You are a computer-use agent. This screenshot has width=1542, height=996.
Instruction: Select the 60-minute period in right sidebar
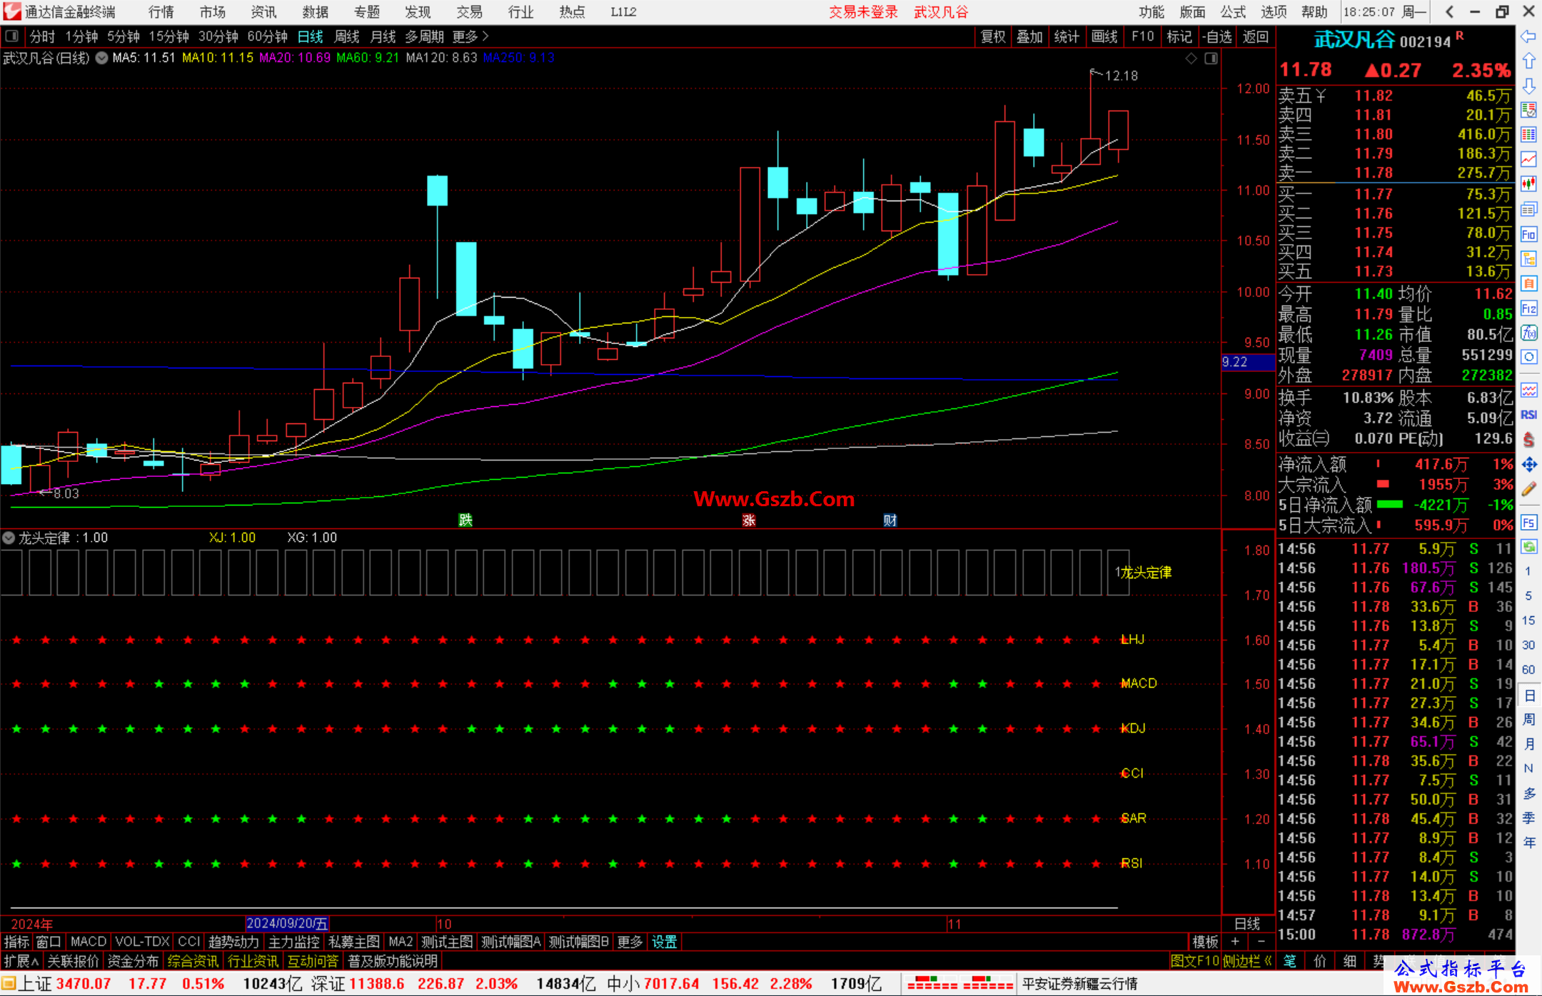[1528, 670]
